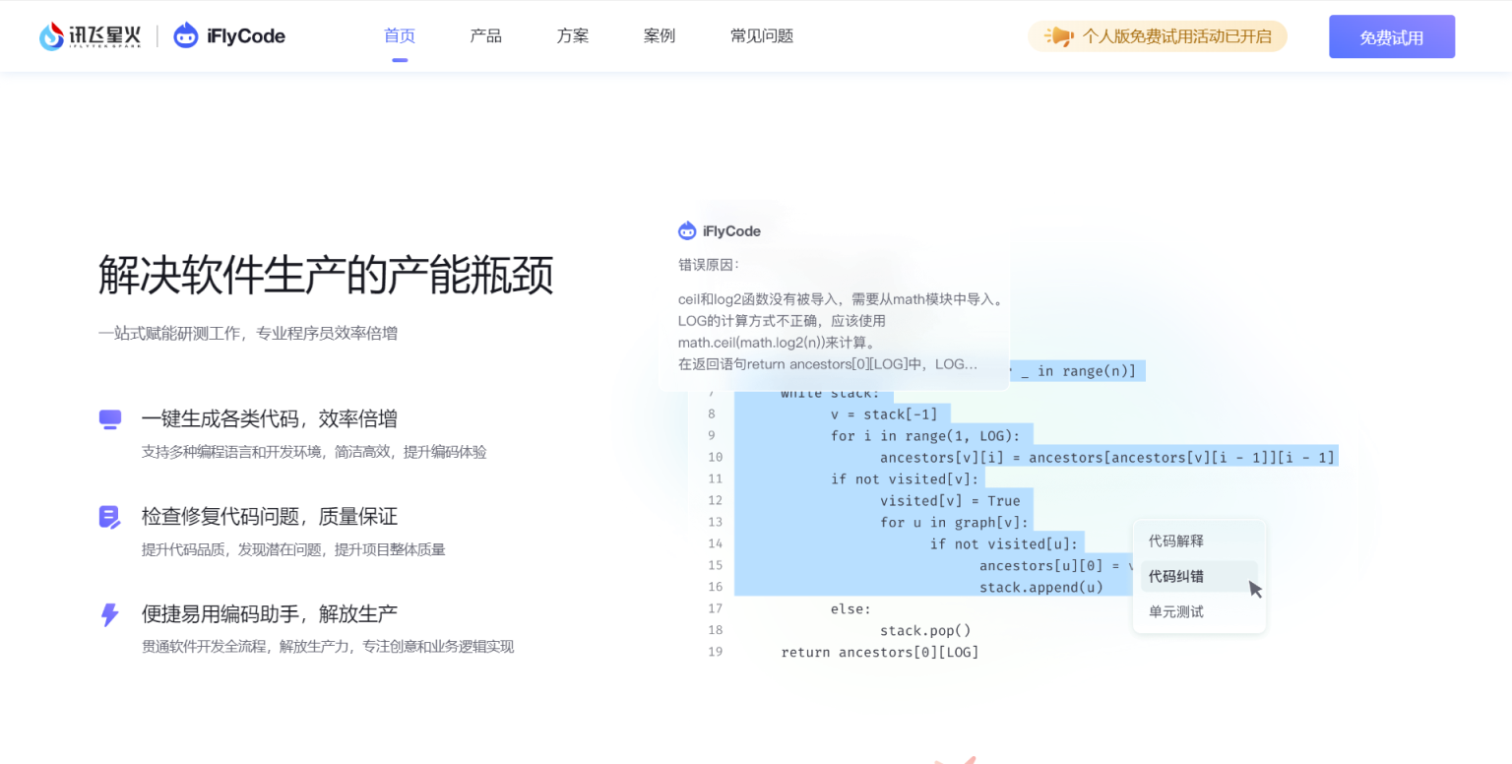Click the lightning bolt icon for coding assistant

(109, 615)
